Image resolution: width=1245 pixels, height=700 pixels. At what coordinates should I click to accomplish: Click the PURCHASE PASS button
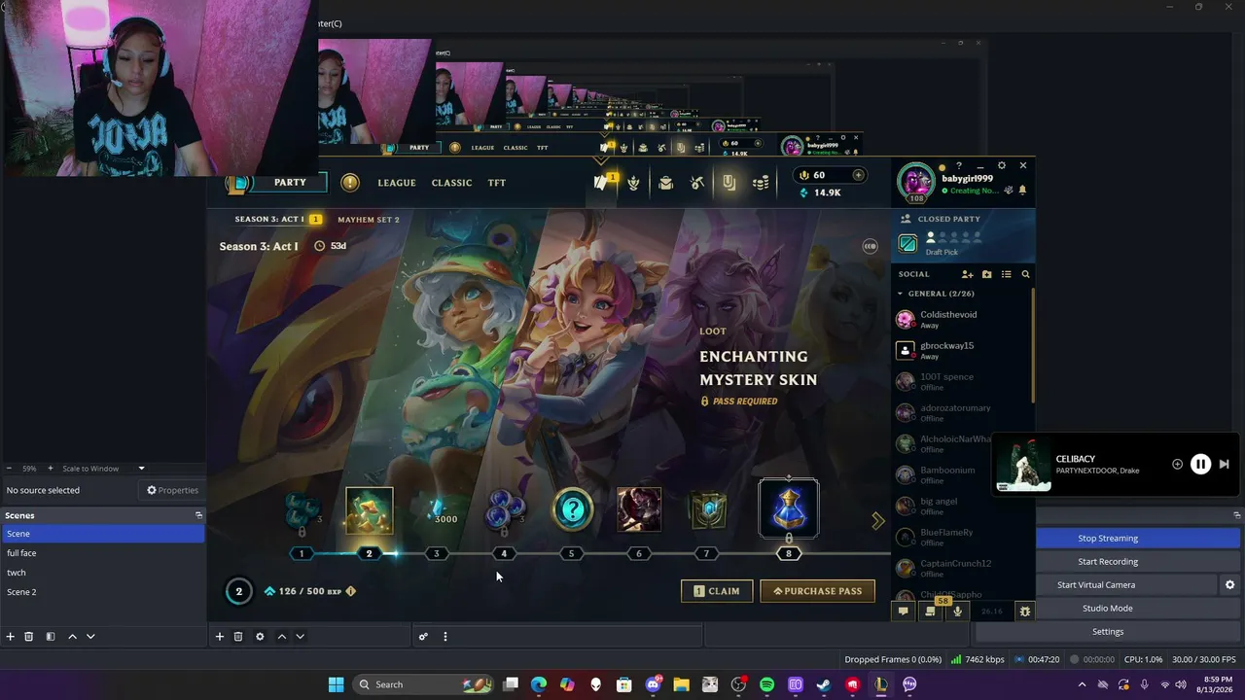click(817, 591)
